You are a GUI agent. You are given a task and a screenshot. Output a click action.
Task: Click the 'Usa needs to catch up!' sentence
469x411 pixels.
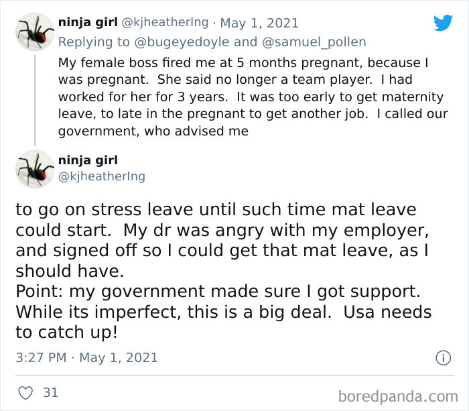pyautogui.click(x=223, y=322)
